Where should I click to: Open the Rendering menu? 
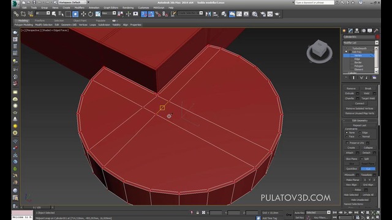coord(128,8)
